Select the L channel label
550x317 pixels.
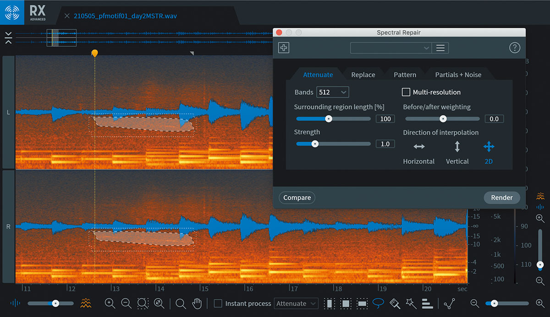(x=8, y=113)
